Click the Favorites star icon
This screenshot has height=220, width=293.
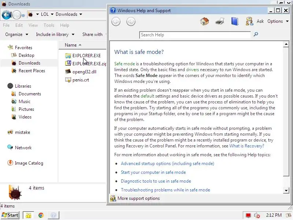coord(10,47)
